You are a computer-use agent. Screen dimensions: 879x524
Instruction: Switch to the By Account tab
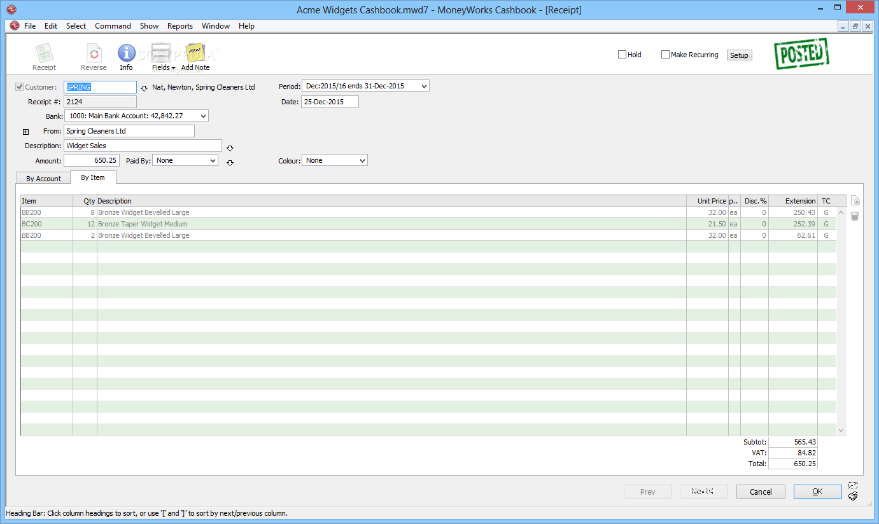coord(43,179)
